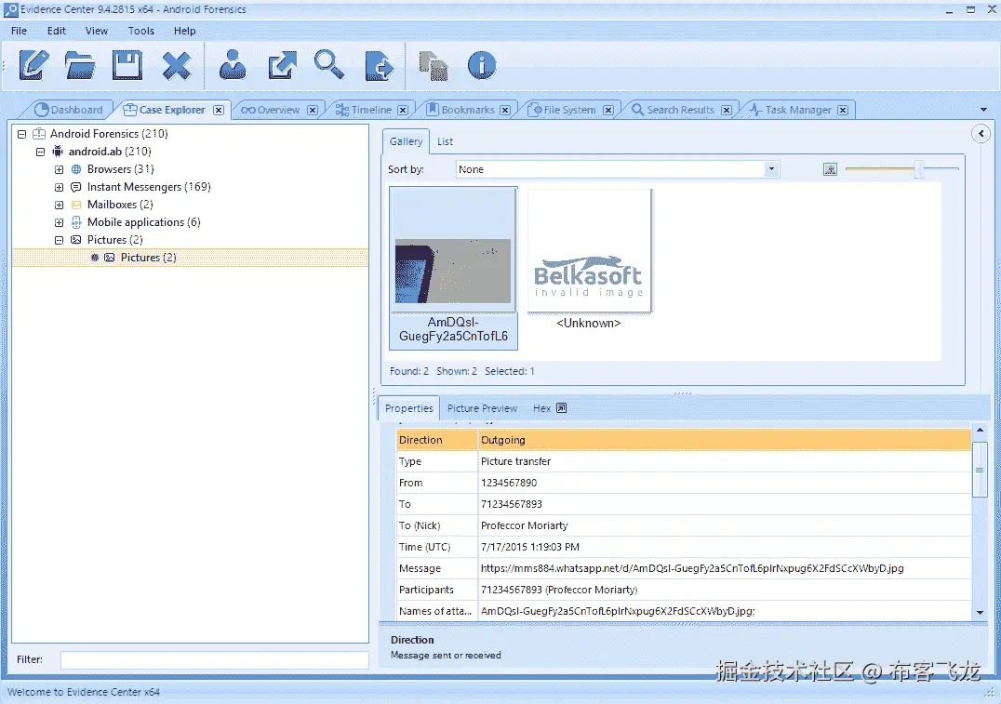
Task: Open the Edit menu
Action: [x=56, y=31]
